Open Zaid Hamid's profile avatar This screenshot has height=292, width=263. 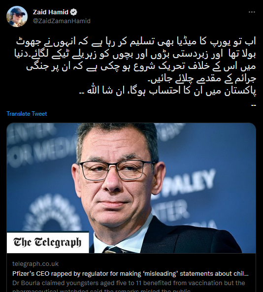tap(17, 16)
